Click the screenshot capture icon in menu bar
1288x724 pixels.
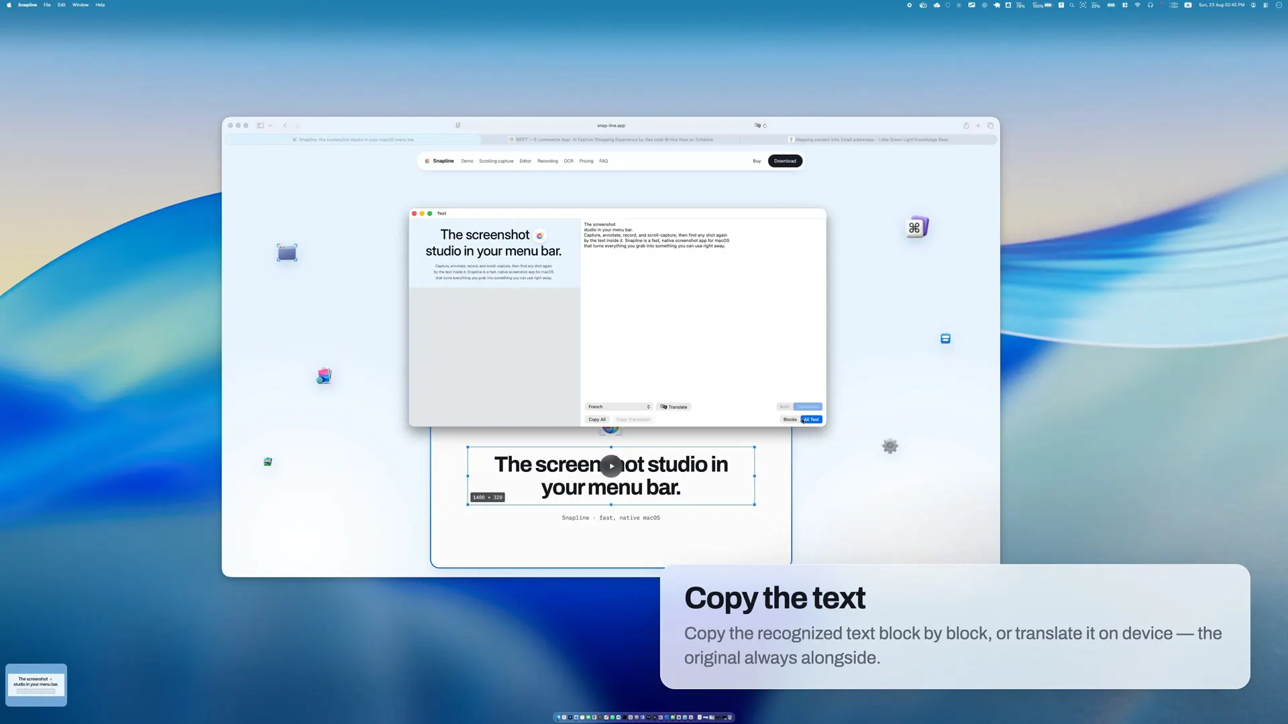tap(1083, 5)
